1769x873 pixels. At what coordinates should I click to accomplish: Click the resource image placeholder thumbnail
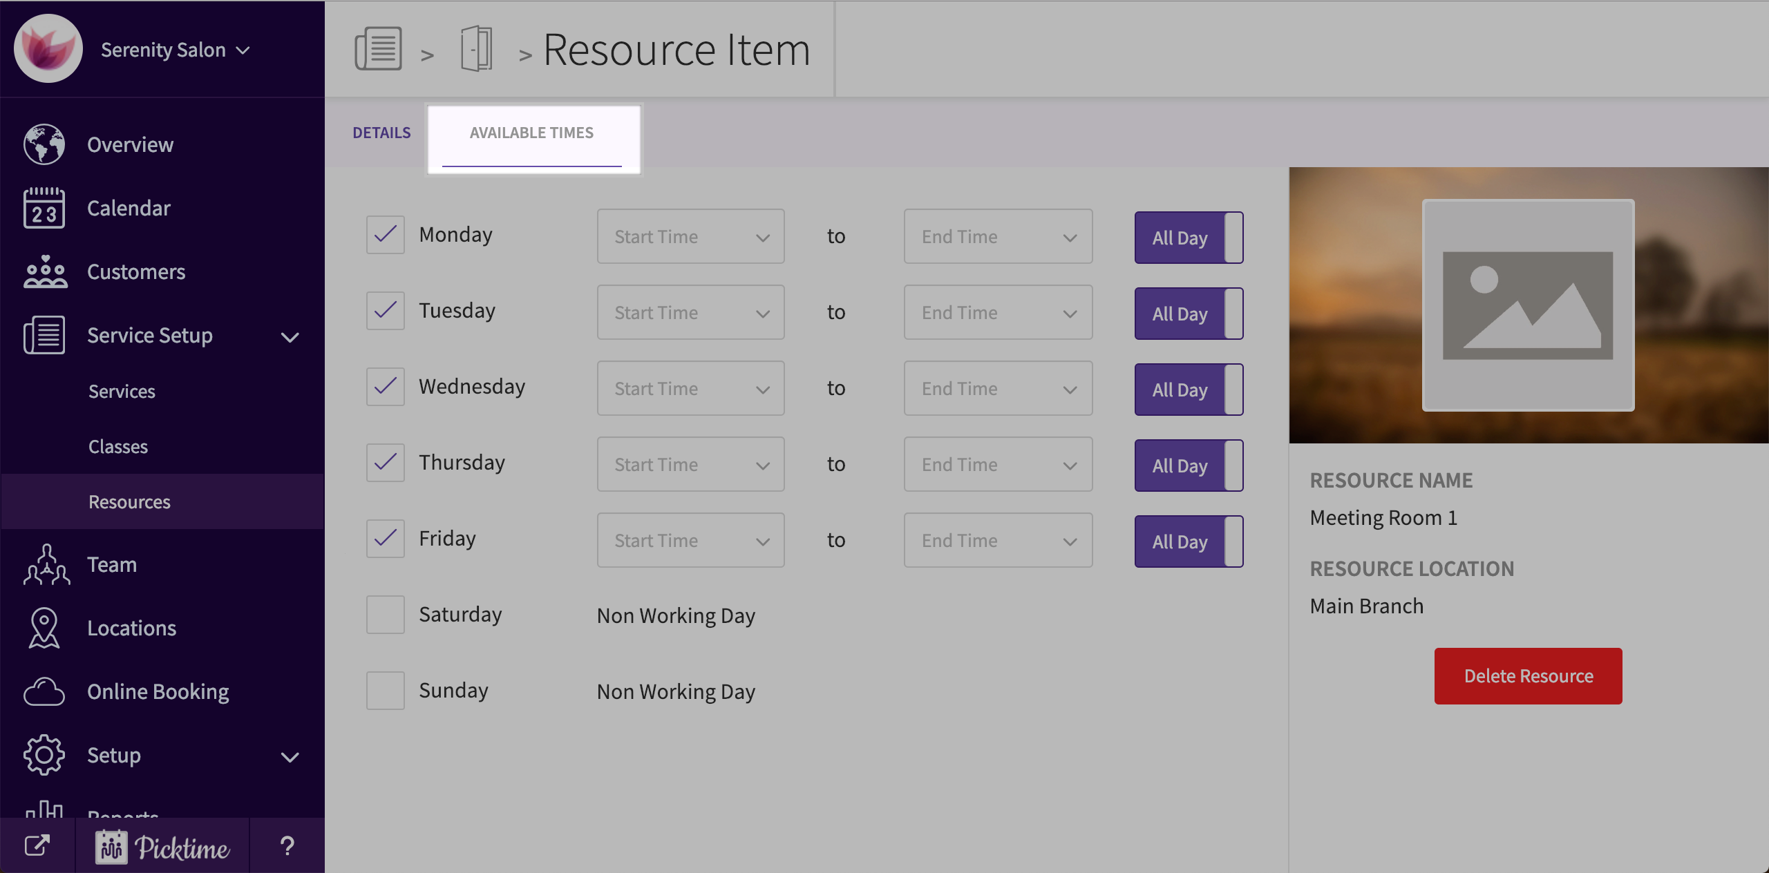1528,305
